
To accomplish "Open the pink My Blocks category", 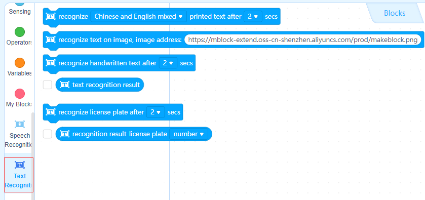I will coord(20,94).
